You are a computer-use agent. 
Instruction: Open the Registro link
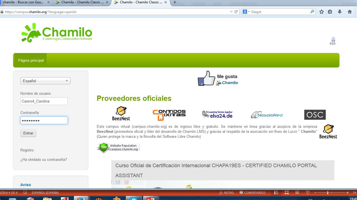tap(27, 150)
